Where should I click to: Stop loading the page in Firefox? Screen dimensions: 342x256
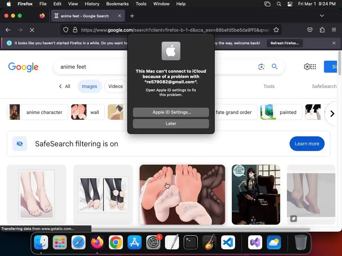point(32,30)
